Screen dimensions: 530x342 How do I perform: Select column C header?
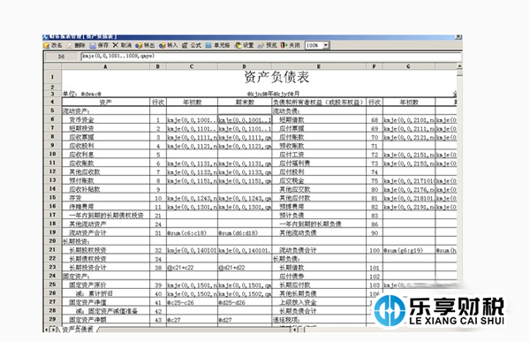pyautogui.click(x=192, y=66)
